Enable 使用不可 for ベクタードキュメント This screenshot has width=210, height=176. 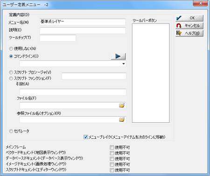112,153
